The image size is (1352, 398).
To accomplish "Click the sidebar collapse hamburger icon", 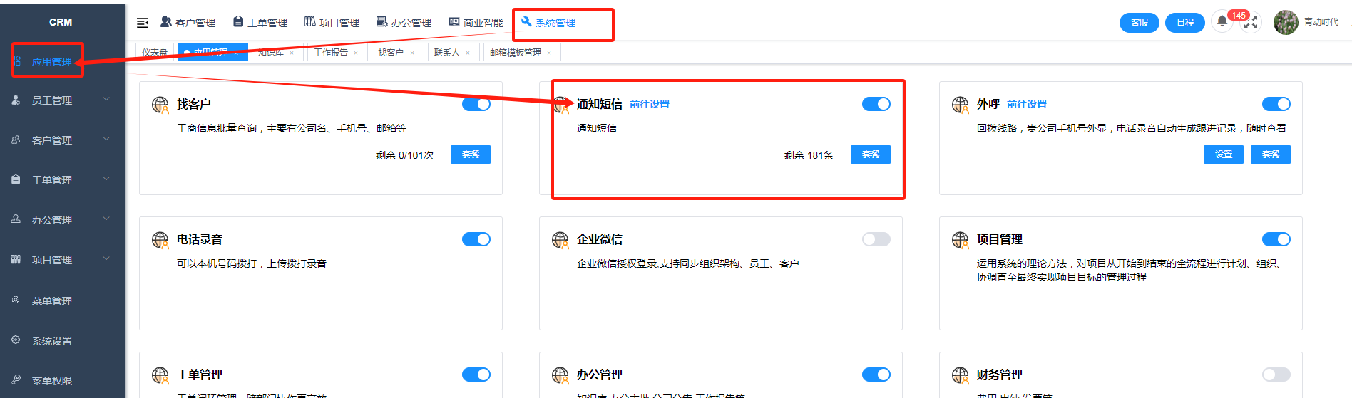I will click(x=143, y=23).
